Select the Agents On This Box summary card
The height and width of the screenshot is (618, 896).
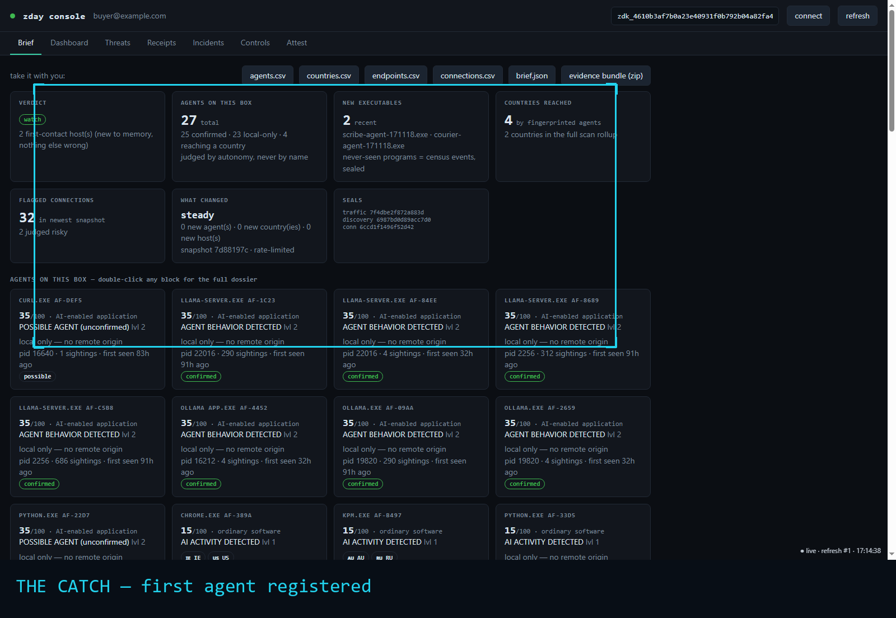tap(249, 137)
